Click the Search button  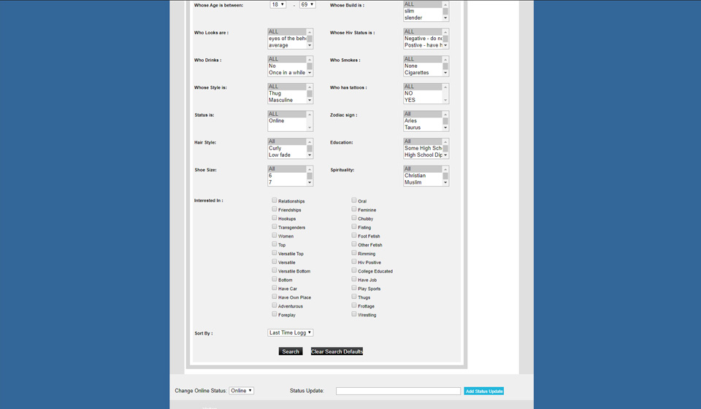click(291, 351)
